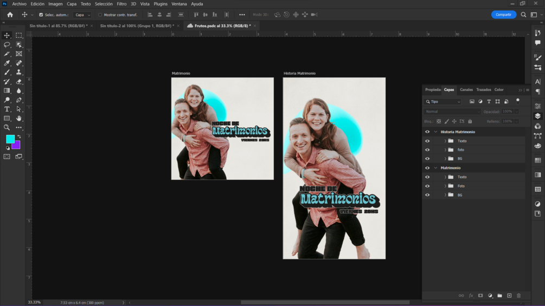Select the Horizontal Type tool
This screenshot has height=306, width=545.
coord(7,109)
